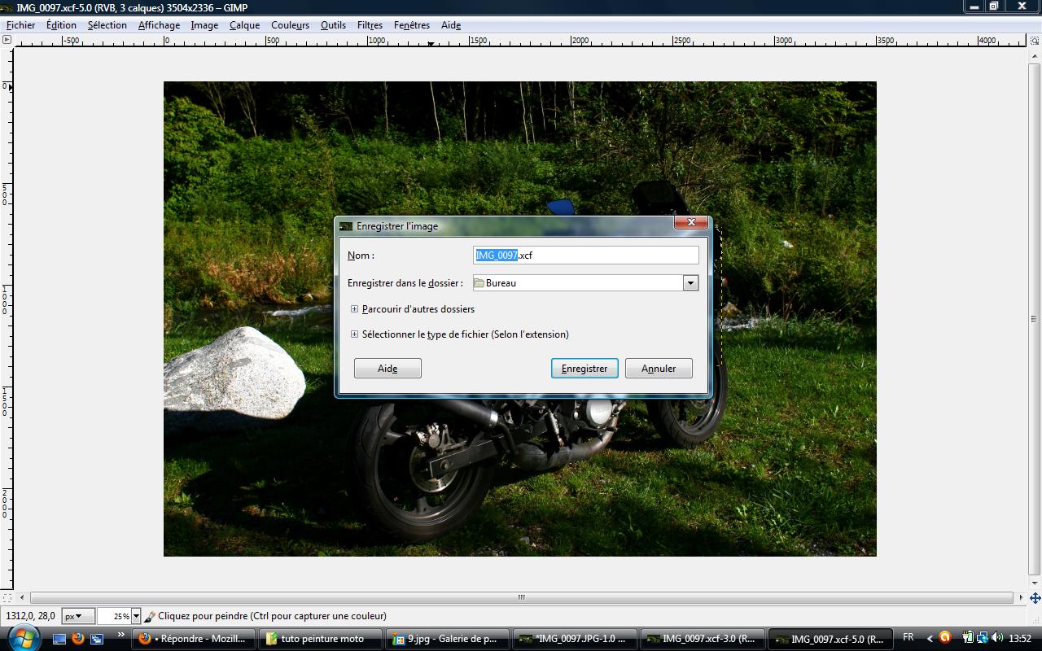
Task: Switch to *IMG_0097.JPG-1.0 taskbar button
Action: [x=575, y=639]
